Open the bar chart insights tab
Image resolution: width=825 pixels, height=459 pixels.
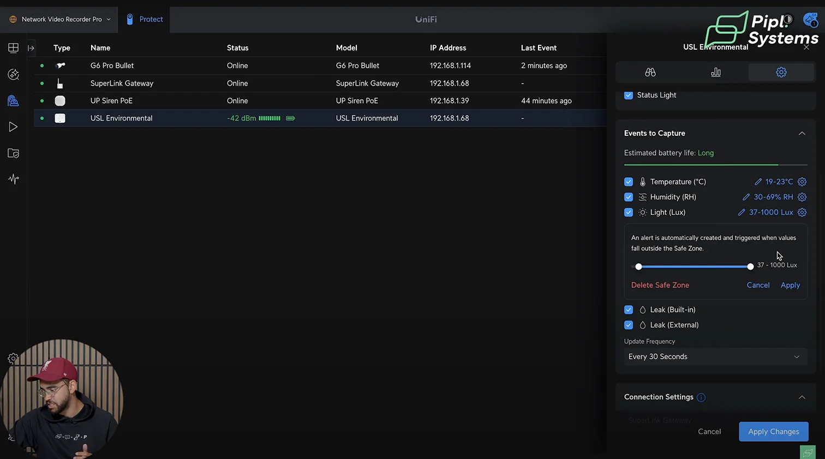716,72
